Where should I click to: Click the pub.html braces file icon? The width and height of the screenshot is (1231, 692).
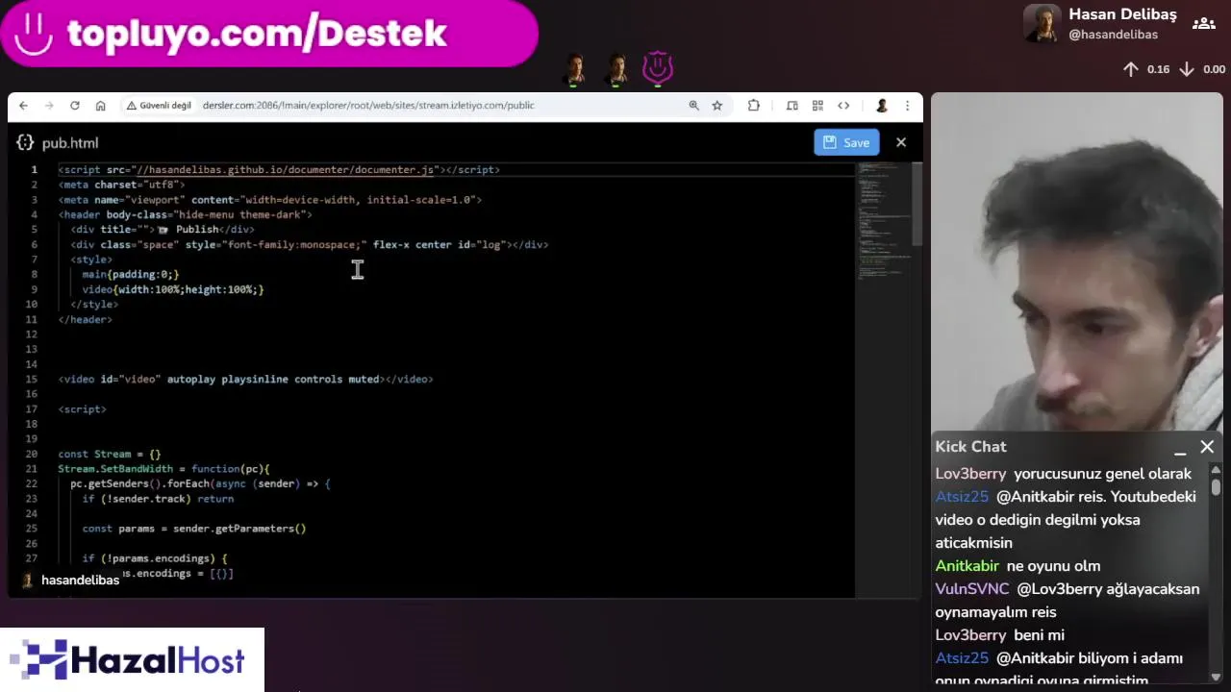point(26,142)
